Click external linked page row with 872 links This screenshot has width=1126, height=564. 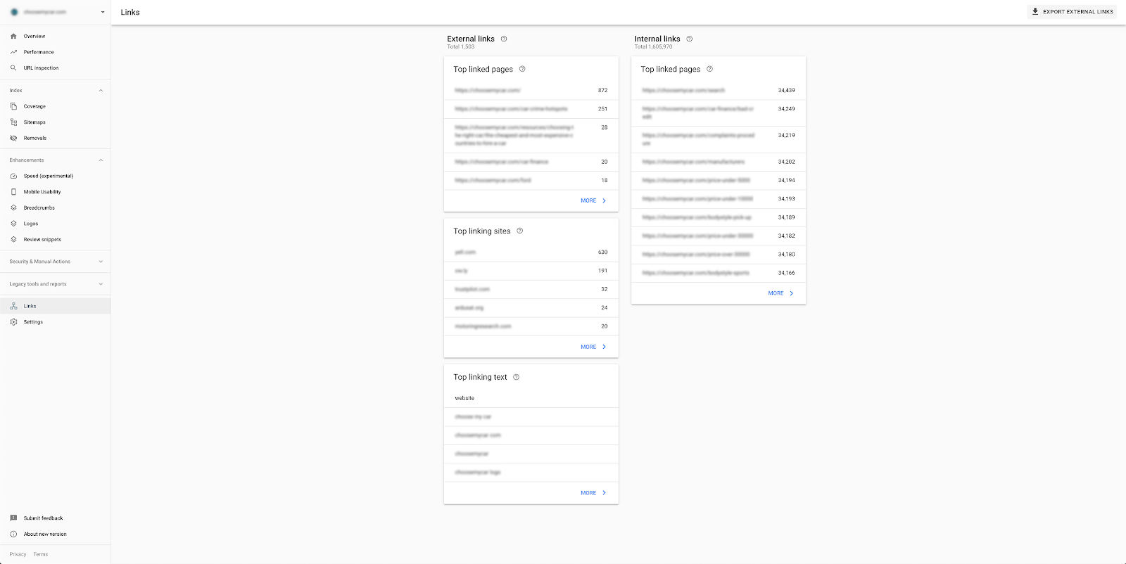531,90
